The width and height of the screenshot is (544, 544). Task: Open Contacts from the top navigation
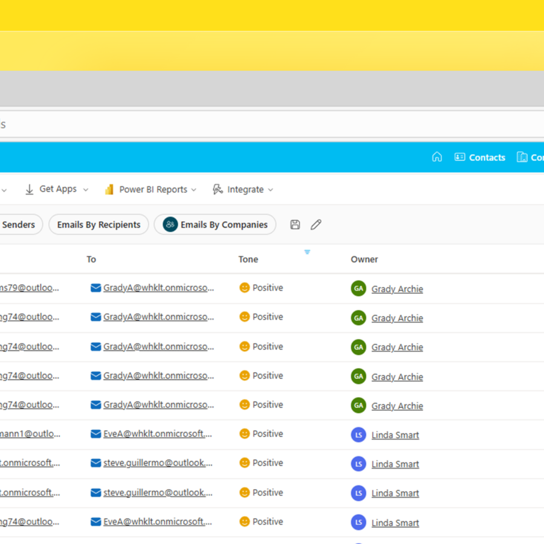pyautogui.click(x=480, y=157)
